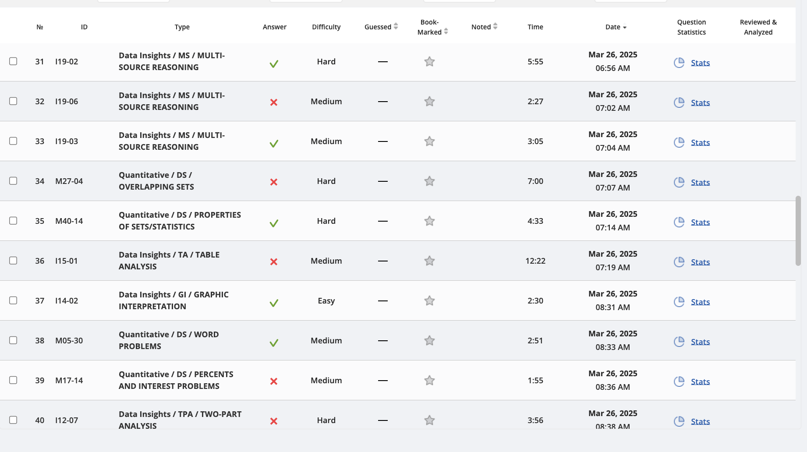Viewport: 807px width, 452px height.
Task: Click the Type text of question 34
Action: click(156, 181)
